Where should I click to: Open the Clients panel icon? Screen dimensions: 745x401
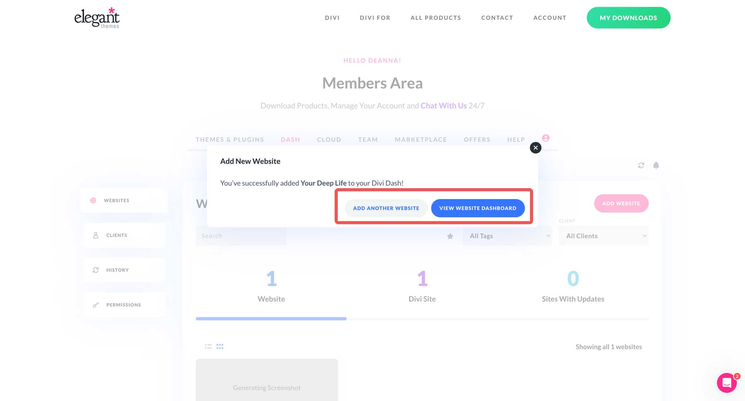click(x=96, y=235)
